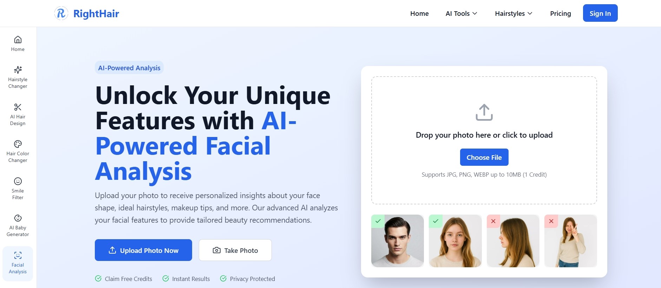
Task: Click the Take Photo button
Action: [x=235, y=250]
